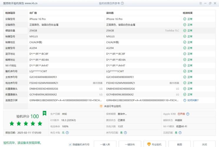Click the 验机评分 100 score

point(27,116)
